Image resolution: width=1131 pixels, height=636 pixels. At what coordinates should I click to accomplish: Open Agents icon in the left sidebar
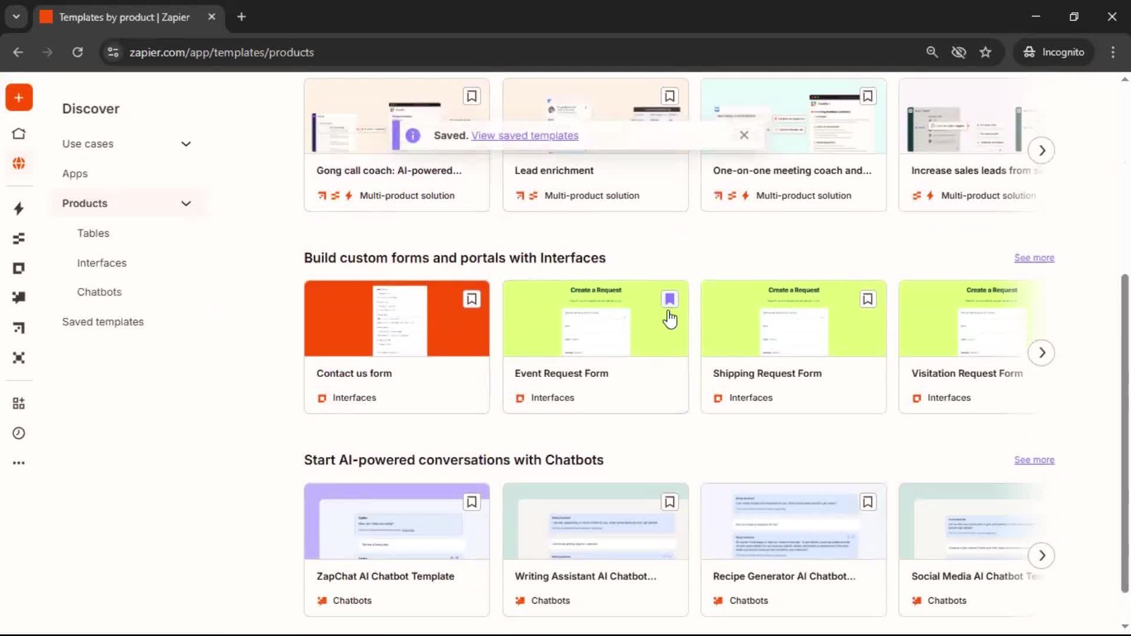pos(19,357)
